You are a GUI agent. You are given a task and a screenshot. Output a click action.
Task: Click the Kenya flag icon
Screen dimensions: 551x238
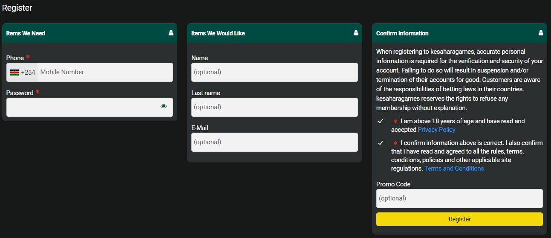[14, 73]
